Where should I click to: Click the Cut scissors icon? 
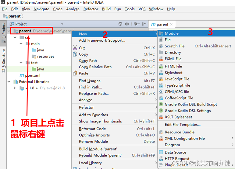coord(75,48)
